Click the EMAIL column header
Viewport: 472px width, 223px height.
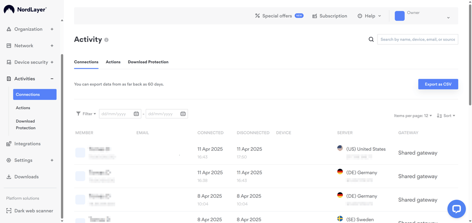click(143, 133)
